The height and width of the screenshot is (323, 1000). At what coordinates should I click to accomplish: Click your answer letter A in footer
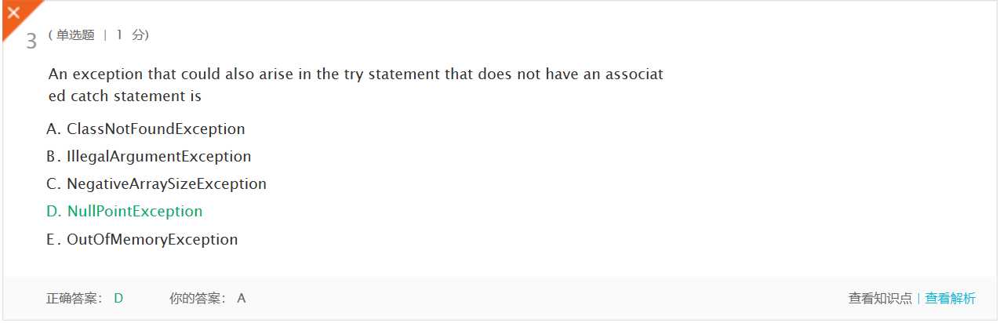242,298
